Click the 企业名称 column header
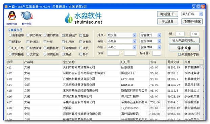The height and width of the screenshot is (124, 210). click(91, 62)
